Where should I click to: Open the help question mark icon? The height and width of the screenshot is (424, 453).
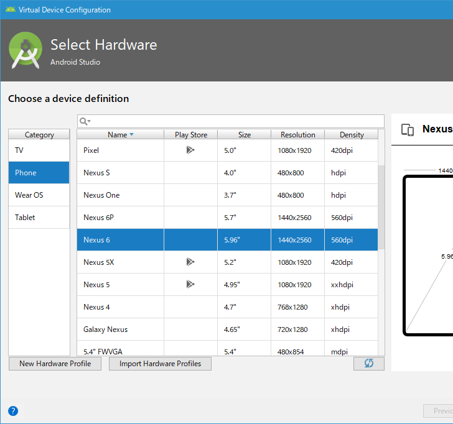(x=13, y=411)
